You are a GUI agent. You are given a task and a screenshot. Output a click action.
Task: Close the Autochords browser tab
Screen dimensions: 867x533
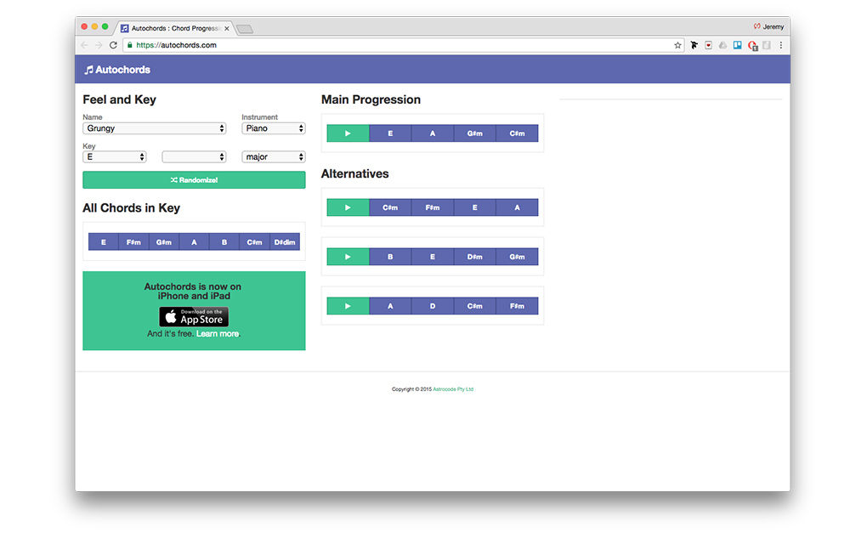[x=227, y=28]
